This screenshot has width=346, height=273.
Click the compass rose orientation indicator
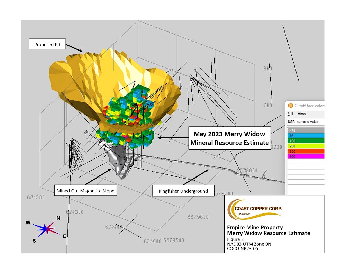[46, 228]
